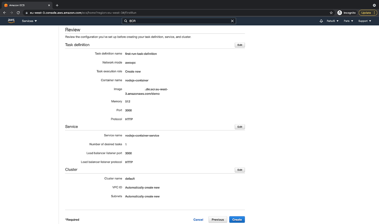Click the address bar lock icon

(x=27, y=13)
